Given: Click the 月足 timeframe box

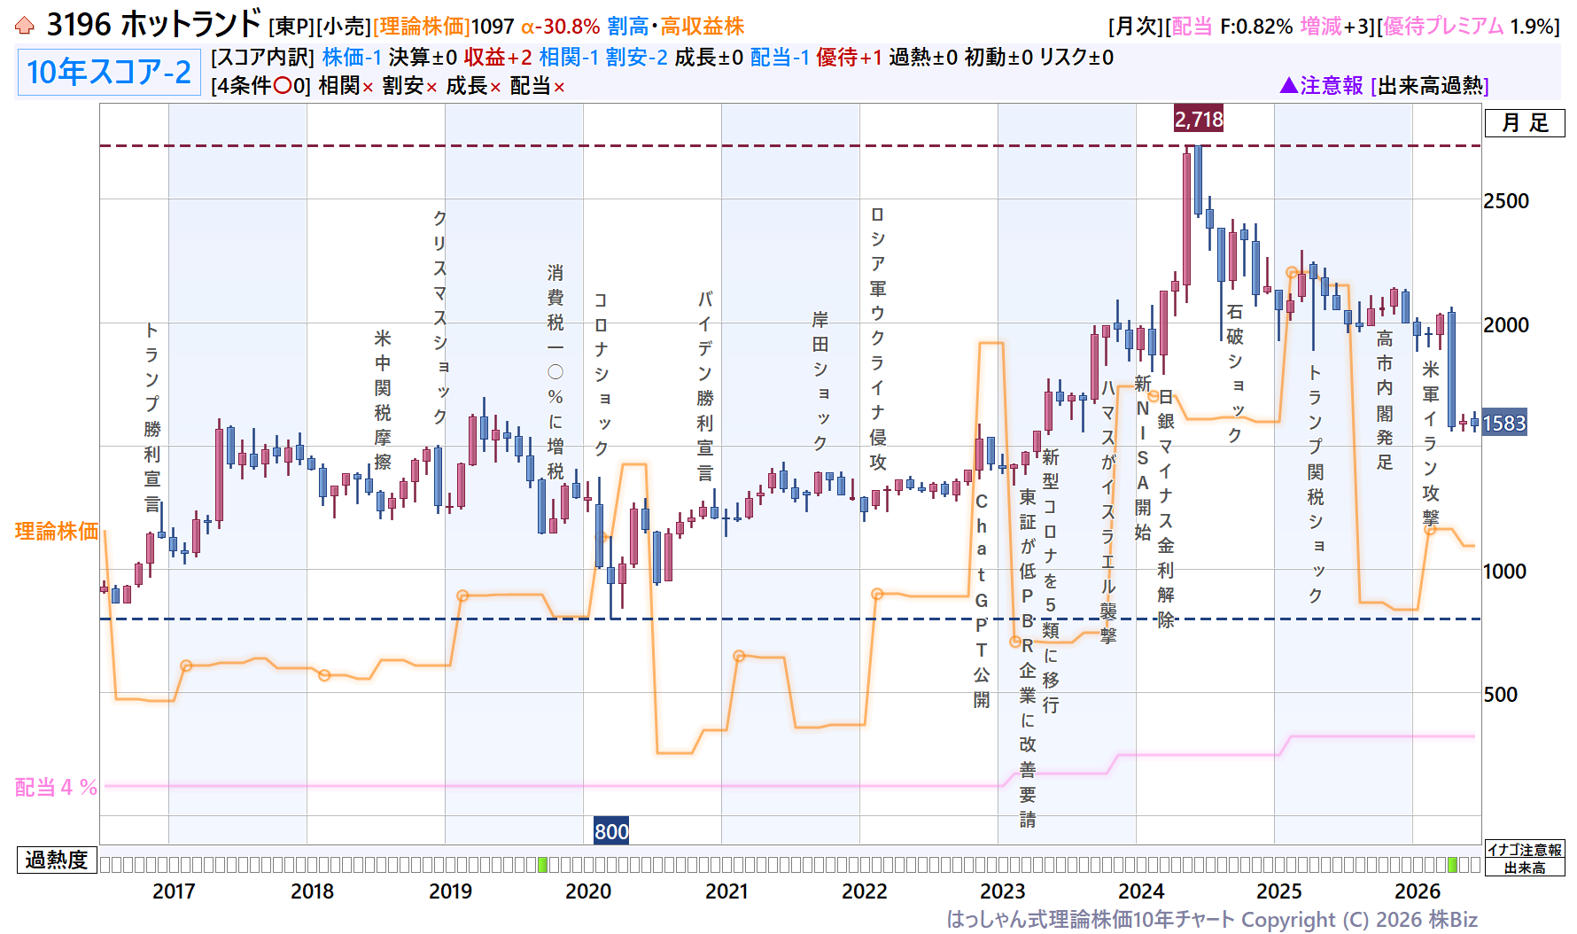Looking at the screenshot, I should click(1525, 123).
